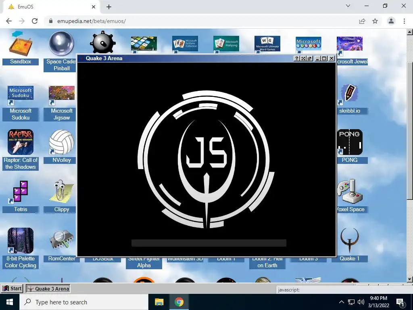The width and height of the screenshot is (413, 310).
Task: Open Microsoft Sudoku desktop icon
Action: (21, 93)
